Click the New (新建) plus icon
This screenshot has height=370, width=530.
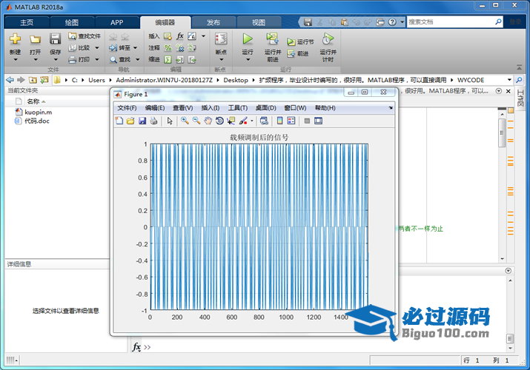point(16,38)
